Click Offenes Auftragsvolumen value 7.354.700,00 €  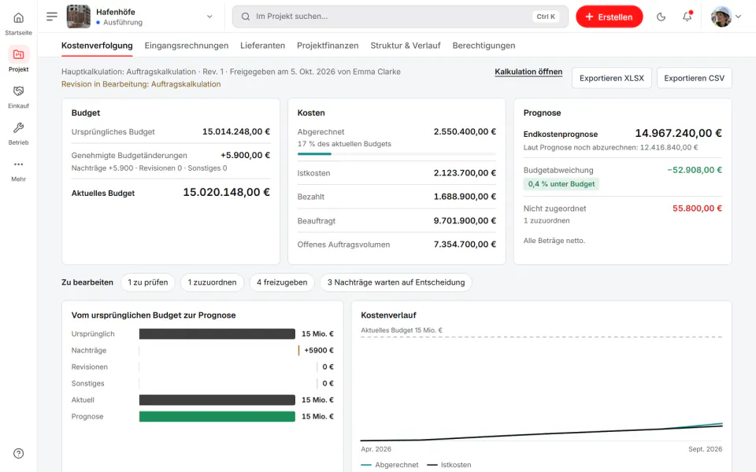pyautogui.click(x=465, y=244)
